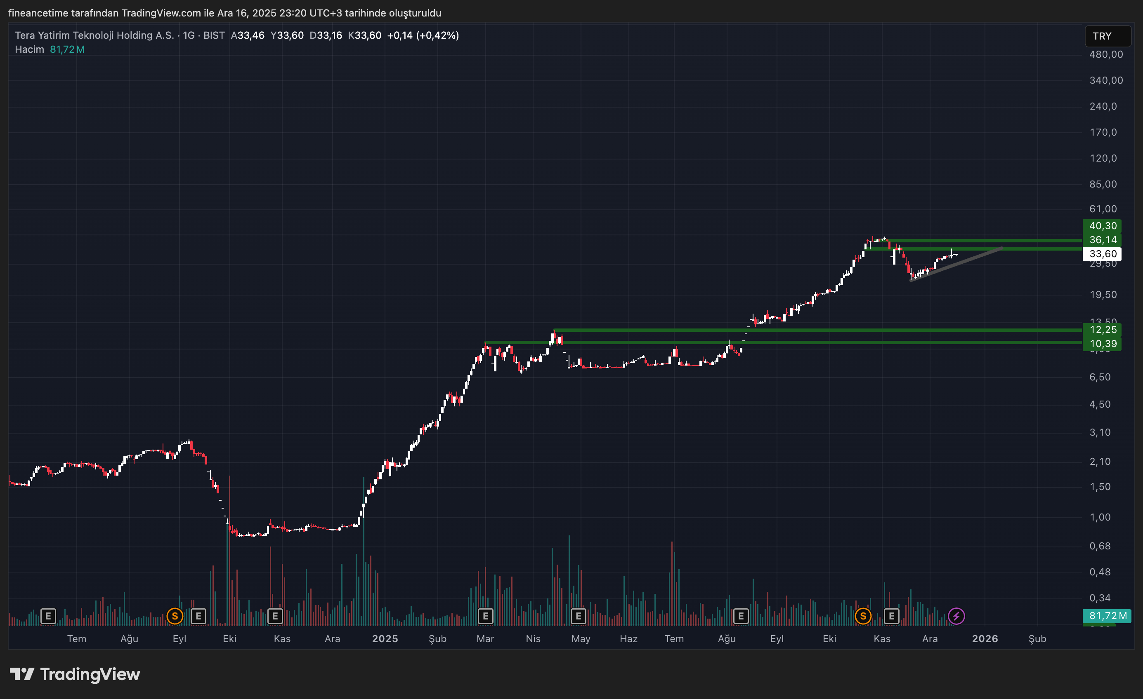Click the earnings "E" marker near Temmuz 2024
The image size is (1143, 699).
click(48, 617)
